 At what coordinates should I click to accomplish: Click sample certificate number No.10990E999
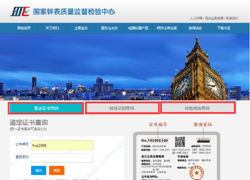click(154, 140)
